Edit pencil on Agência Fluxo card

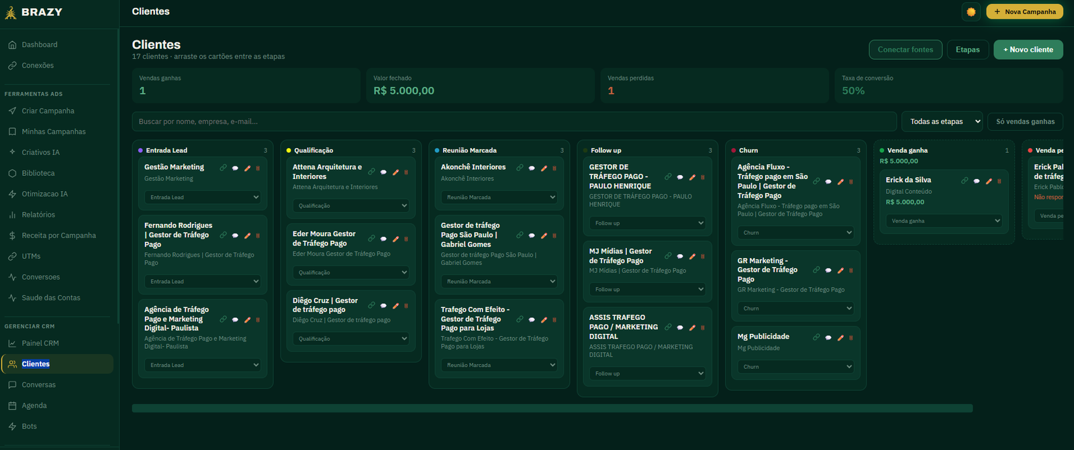[840, 181]
